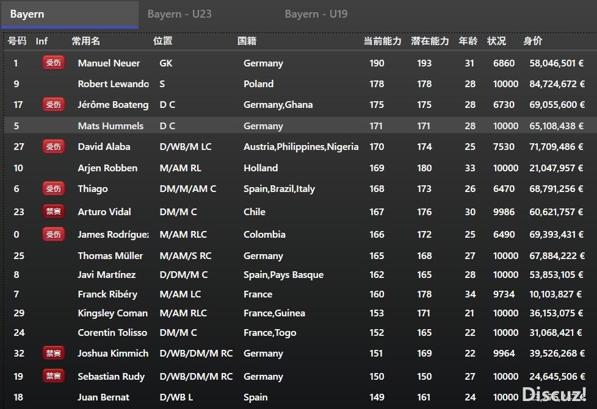
Task: Click the Austria,Philippines,Nigeria nationality cell
Action: click(301, 147)
